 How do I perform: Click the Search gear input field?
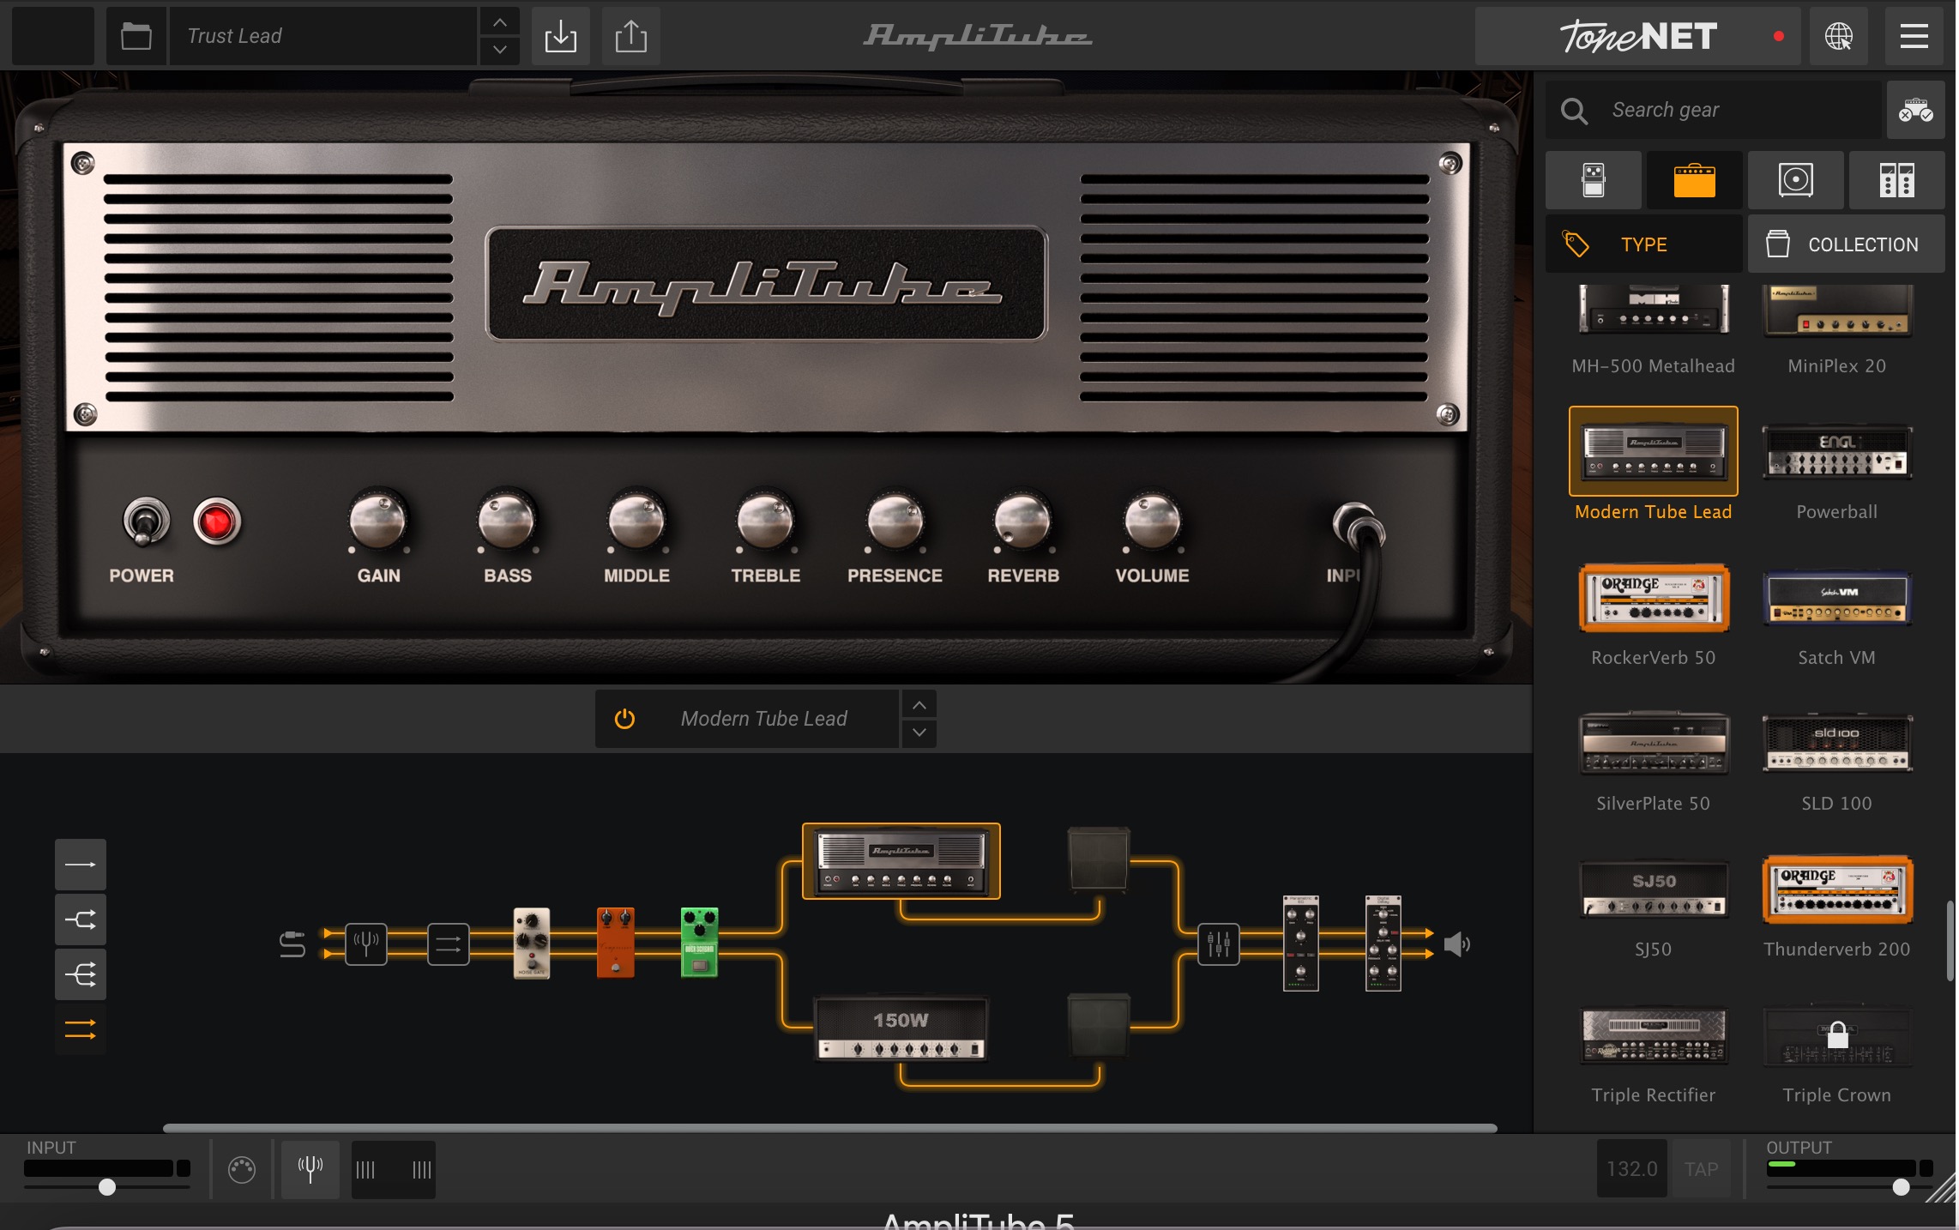1713,110
